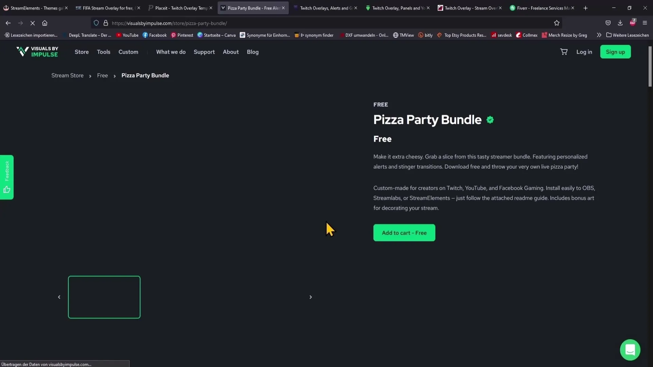Click the cart icon in top navigation
The width and height of the screenshot is (653, 367).
(x=564, y=52)
